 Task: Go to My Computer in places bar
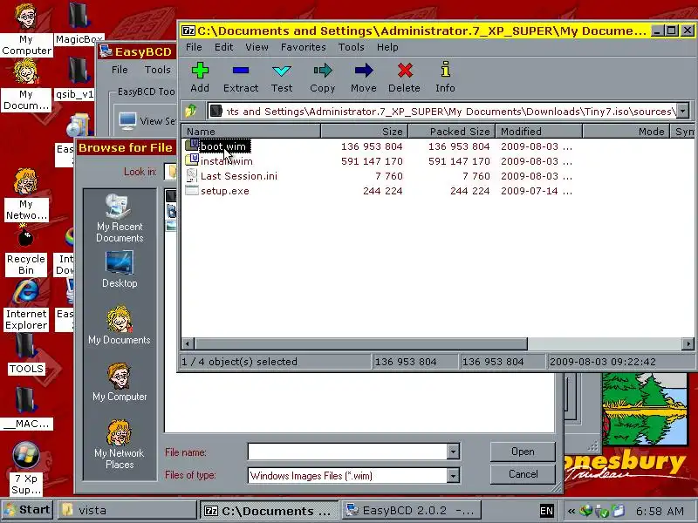coord(120,383)
